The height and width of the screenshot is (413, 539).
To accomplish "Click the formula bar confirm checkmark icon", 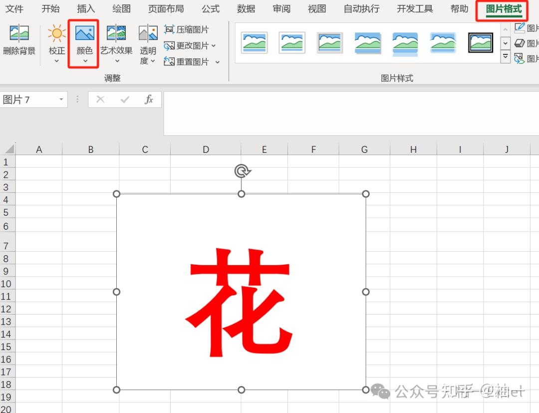I will click(x=125, y=99).
